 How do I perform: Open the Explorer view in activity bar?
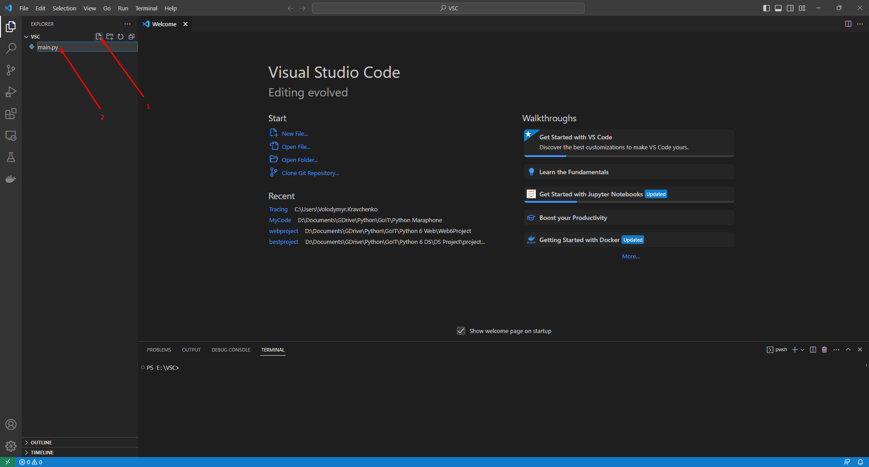tap(11, 27)
